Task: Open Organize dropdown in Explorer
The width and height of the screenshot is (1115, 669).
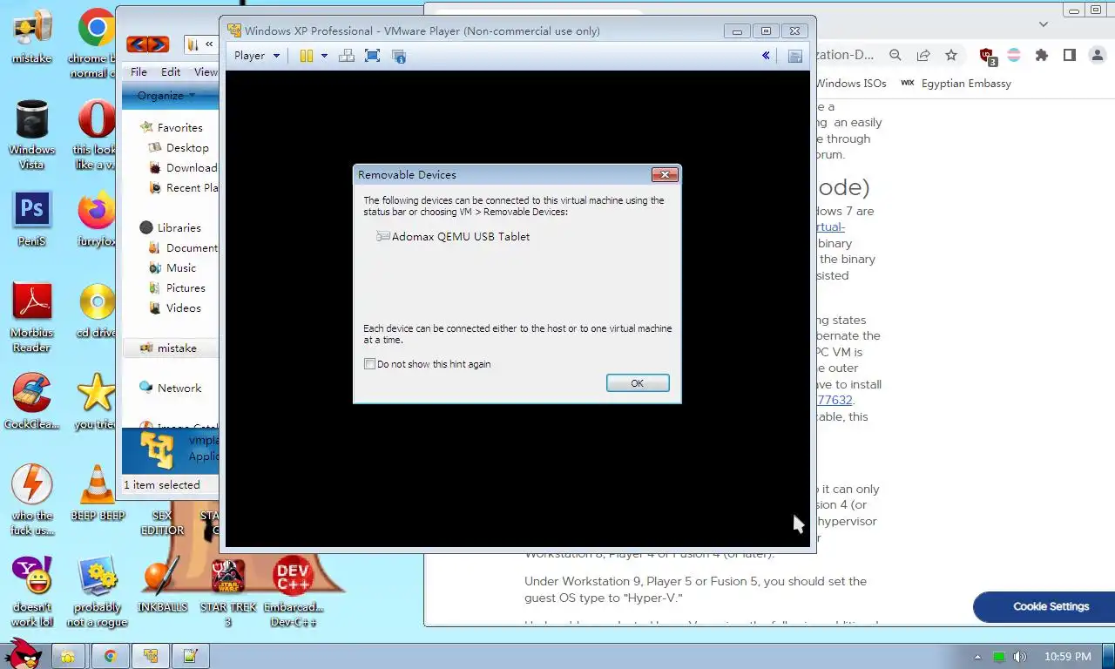Action: 166,96
